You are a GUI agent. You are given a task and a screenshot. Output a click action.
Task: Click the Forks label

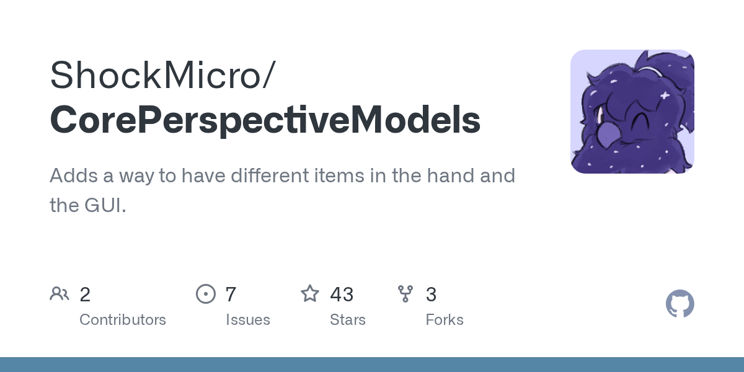[445, 320]
